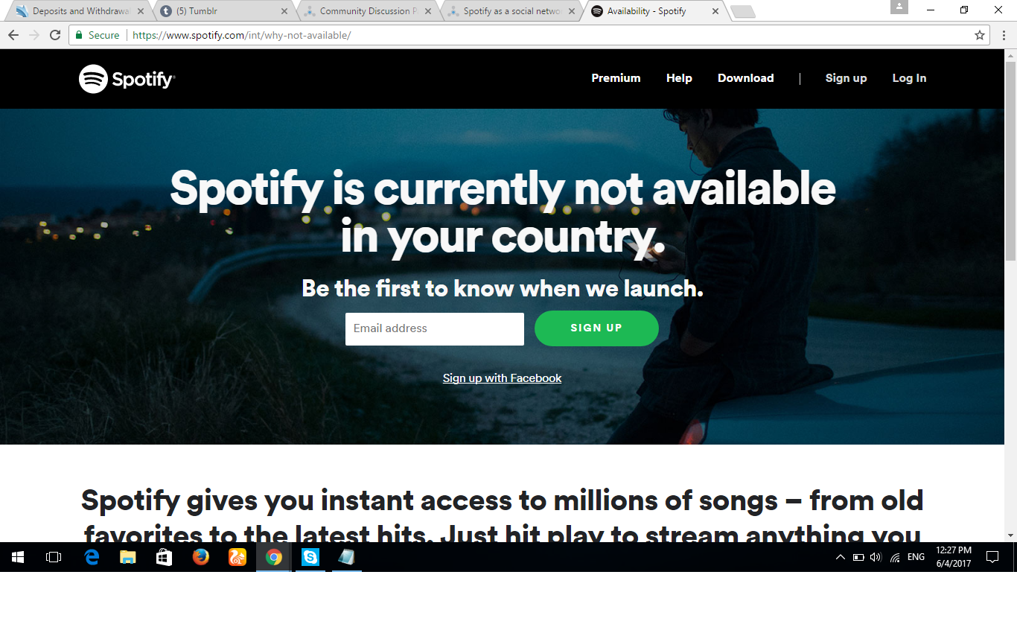This screenshot has height=633, width=1017.
Task: Show hidden system tray icons
Action: point(840,557)
